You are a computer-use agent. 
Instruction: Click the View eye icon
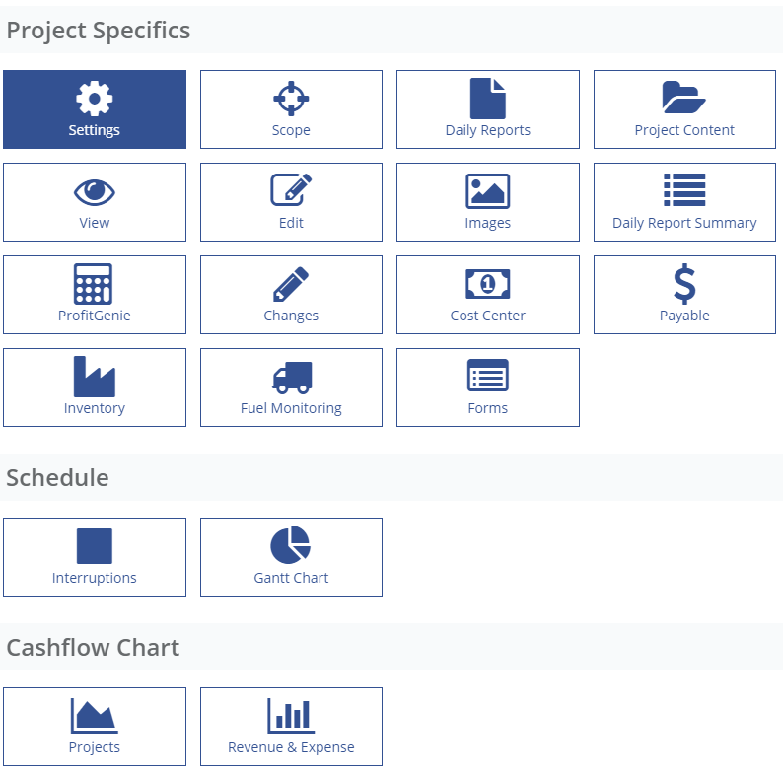(x=95, y=191)
